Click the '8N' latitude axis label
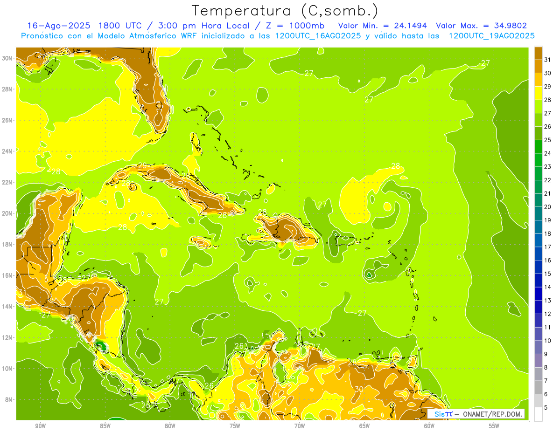Viewport: 560px width, 432px height. (x=8, y=399)
